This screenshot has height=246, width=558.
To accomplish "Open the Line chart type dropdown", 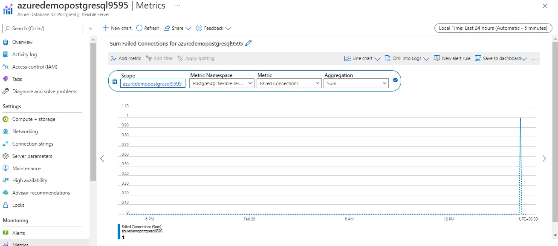I will (x=361, y=58).
